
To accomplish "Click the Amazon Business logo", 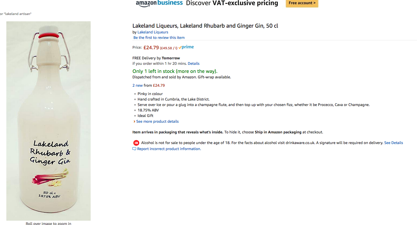I will pyautogui.click(x=159, y=3).
